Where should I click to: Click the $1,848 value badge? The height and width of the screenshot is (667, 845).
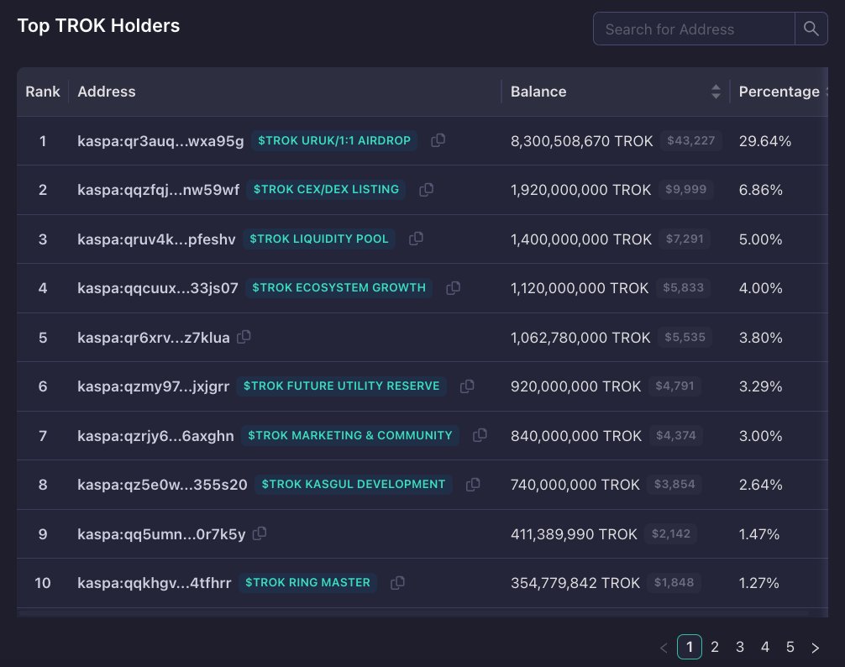click(674, 583)
